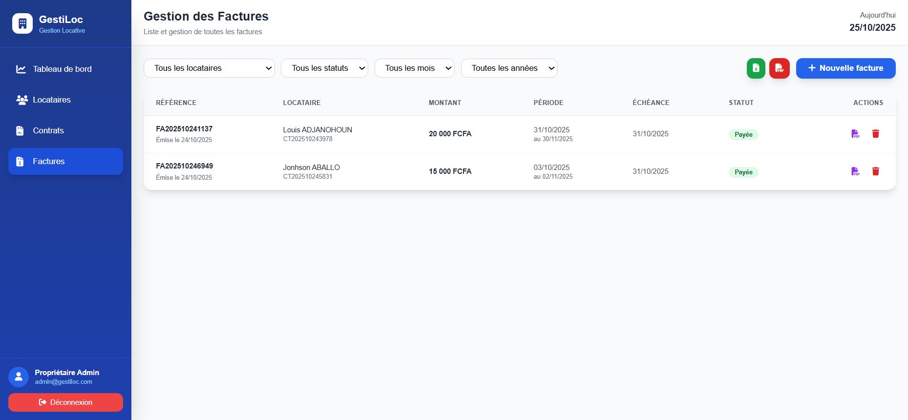Download PDF for invoice FA202510241137
This screenshot has width=908, height=420.
[855, 134]
